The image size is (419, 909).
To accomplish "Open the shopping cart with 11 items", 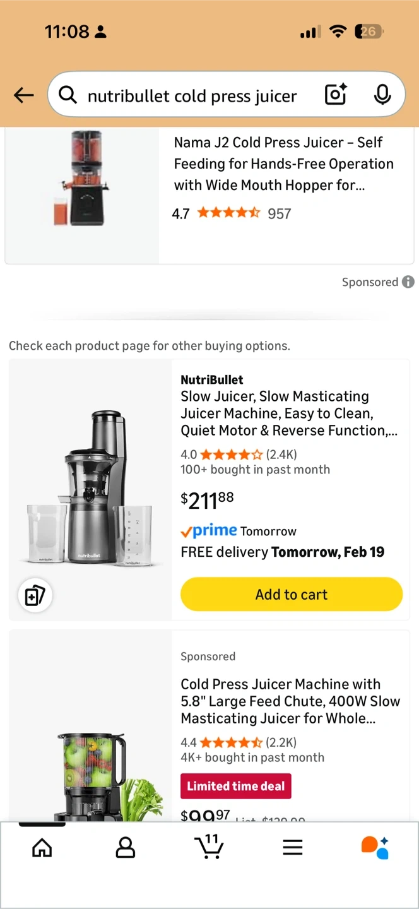I will click(209, 847).
